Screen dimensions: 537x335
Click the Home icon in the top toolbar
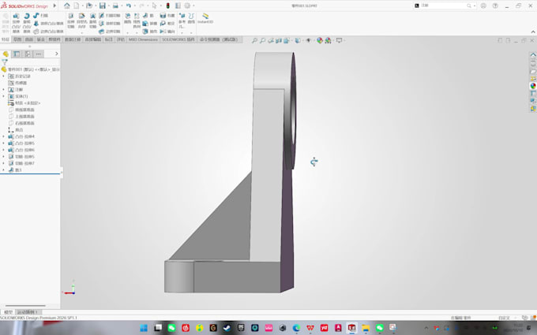[x=67, y=6]
